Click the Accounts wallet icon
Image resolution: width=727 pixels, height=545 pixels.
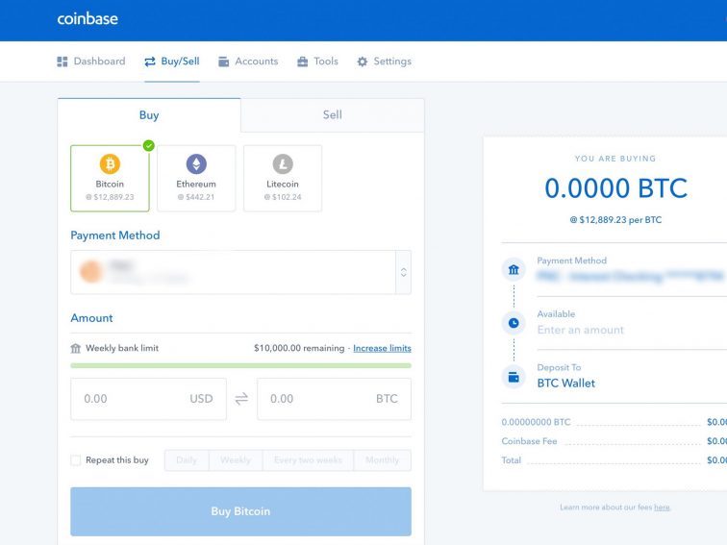[x=223, y=62]
